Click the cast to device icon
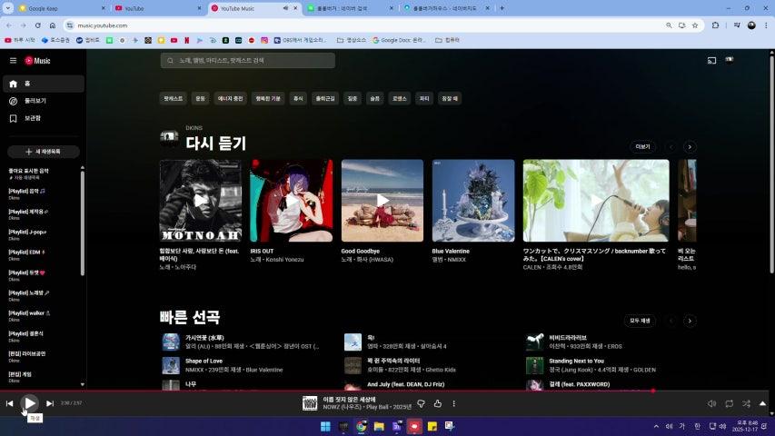The image size is (775, 436). click(x=711, y=61)
